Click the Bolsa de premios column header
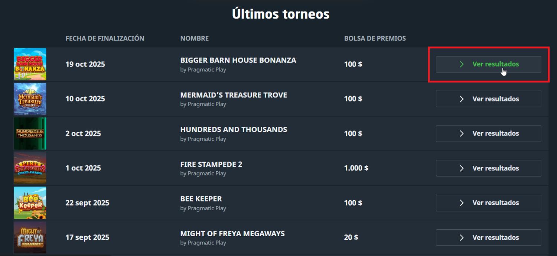The image size is (557, 256). coord(375,39)
